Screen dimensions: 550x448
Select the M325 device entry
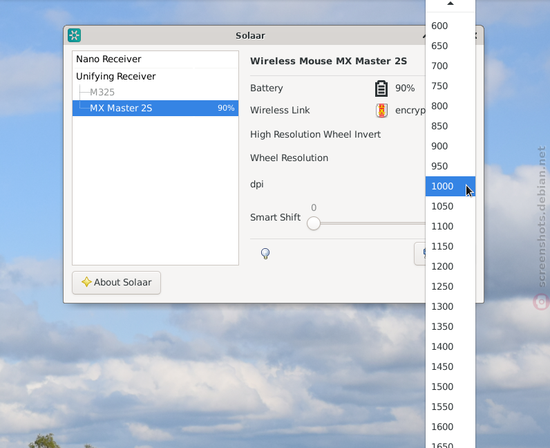tap(155, 92)
